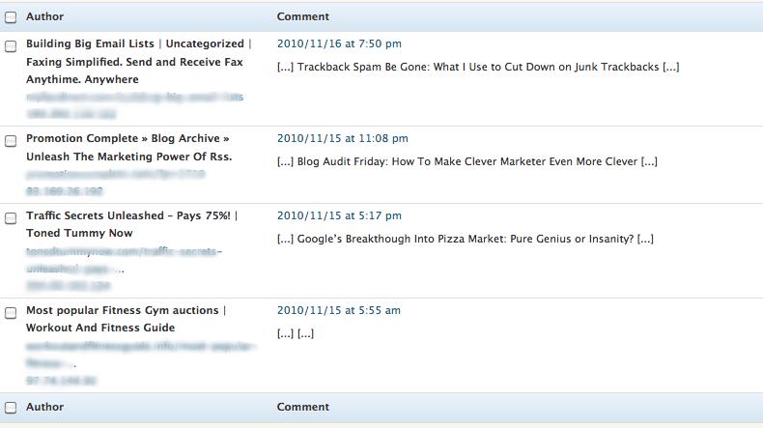Click the Toned Tummy Now author line
Viewport: 763px width, 428px height.
click(79, 233)
